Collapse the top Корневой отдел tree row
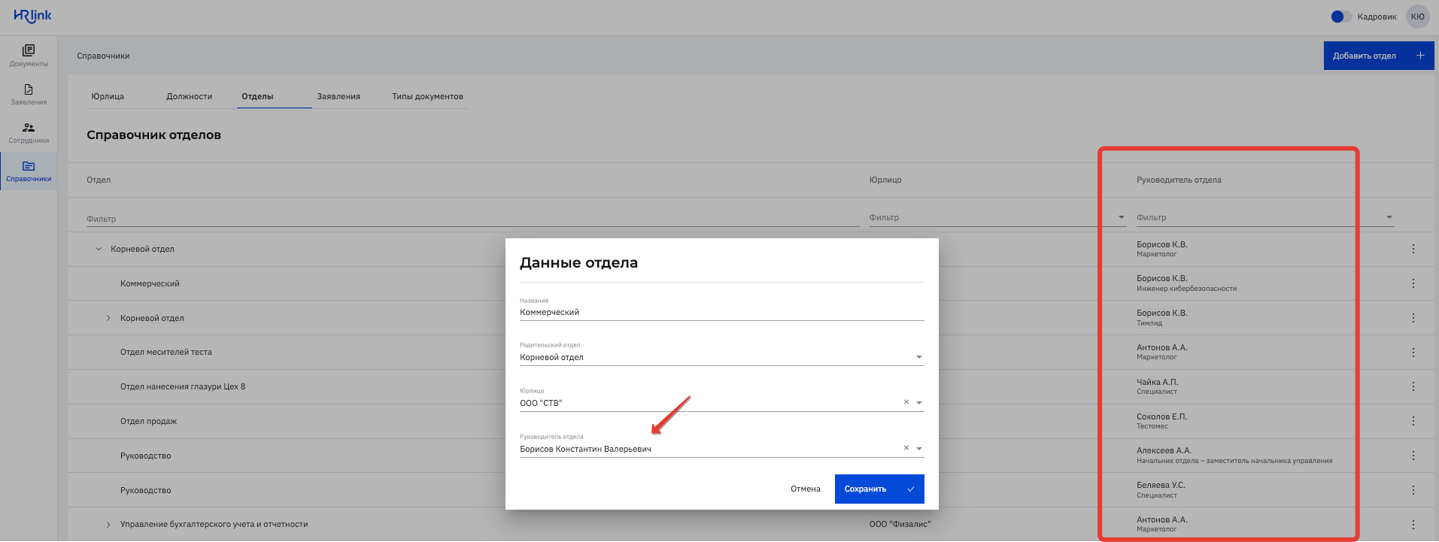Screen dimensions: 1439x542 point(98,249)
